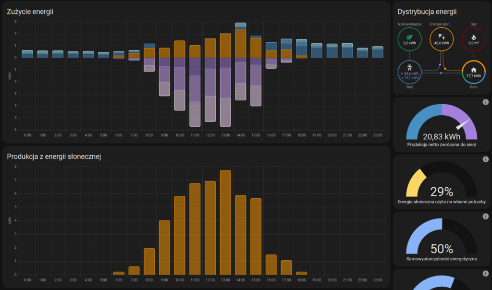
Task: Click the 16:00 bar in solar production chart
Action: [x=271, y=265]
